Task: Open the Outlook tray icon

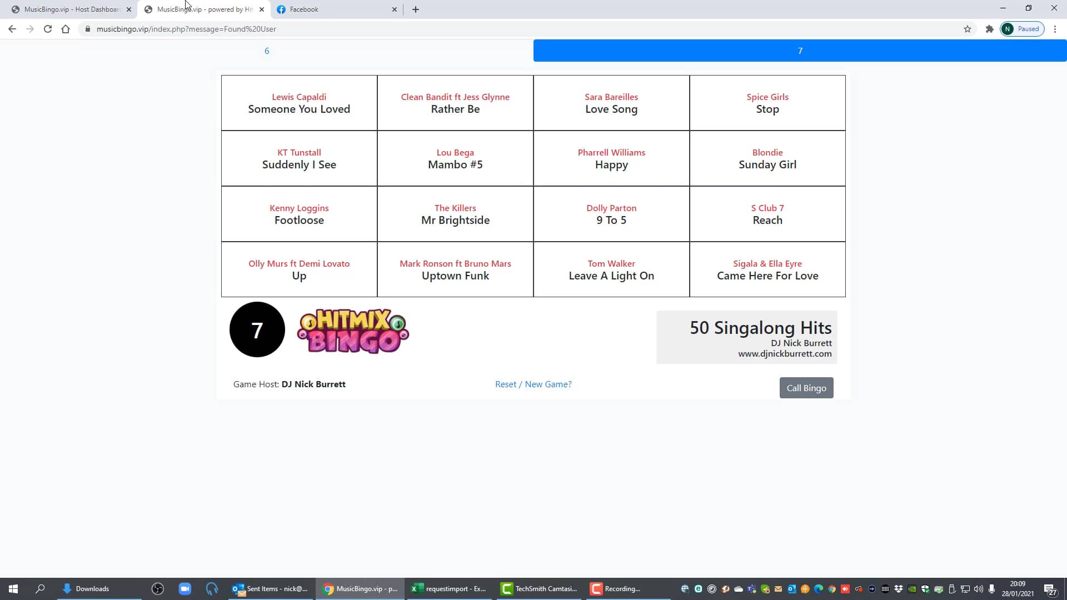Action: 791,588
